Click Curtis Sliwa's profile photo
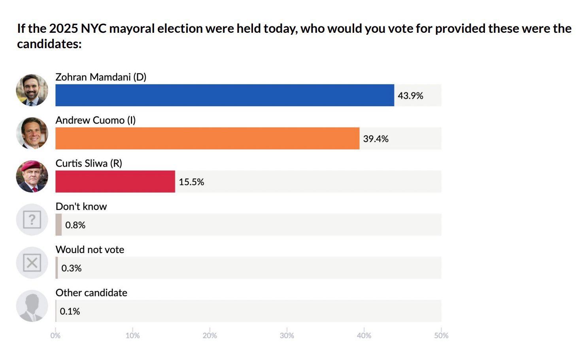The height and width of the screenshot is (351, 587). (x=32, y=176)
